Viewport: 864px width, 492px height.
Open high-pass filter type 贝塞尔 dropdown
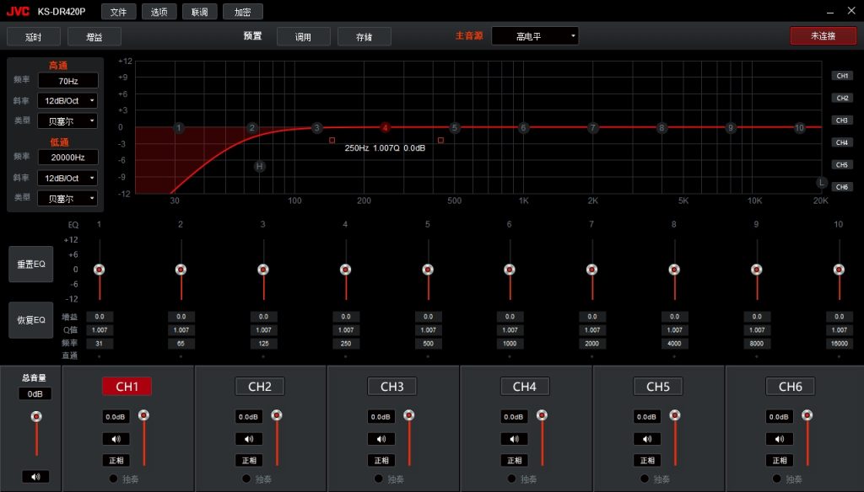[x=67, y=121]
